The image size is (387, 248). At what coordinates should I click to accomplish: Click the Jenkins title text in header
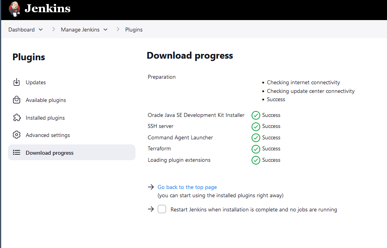[47, 8]
